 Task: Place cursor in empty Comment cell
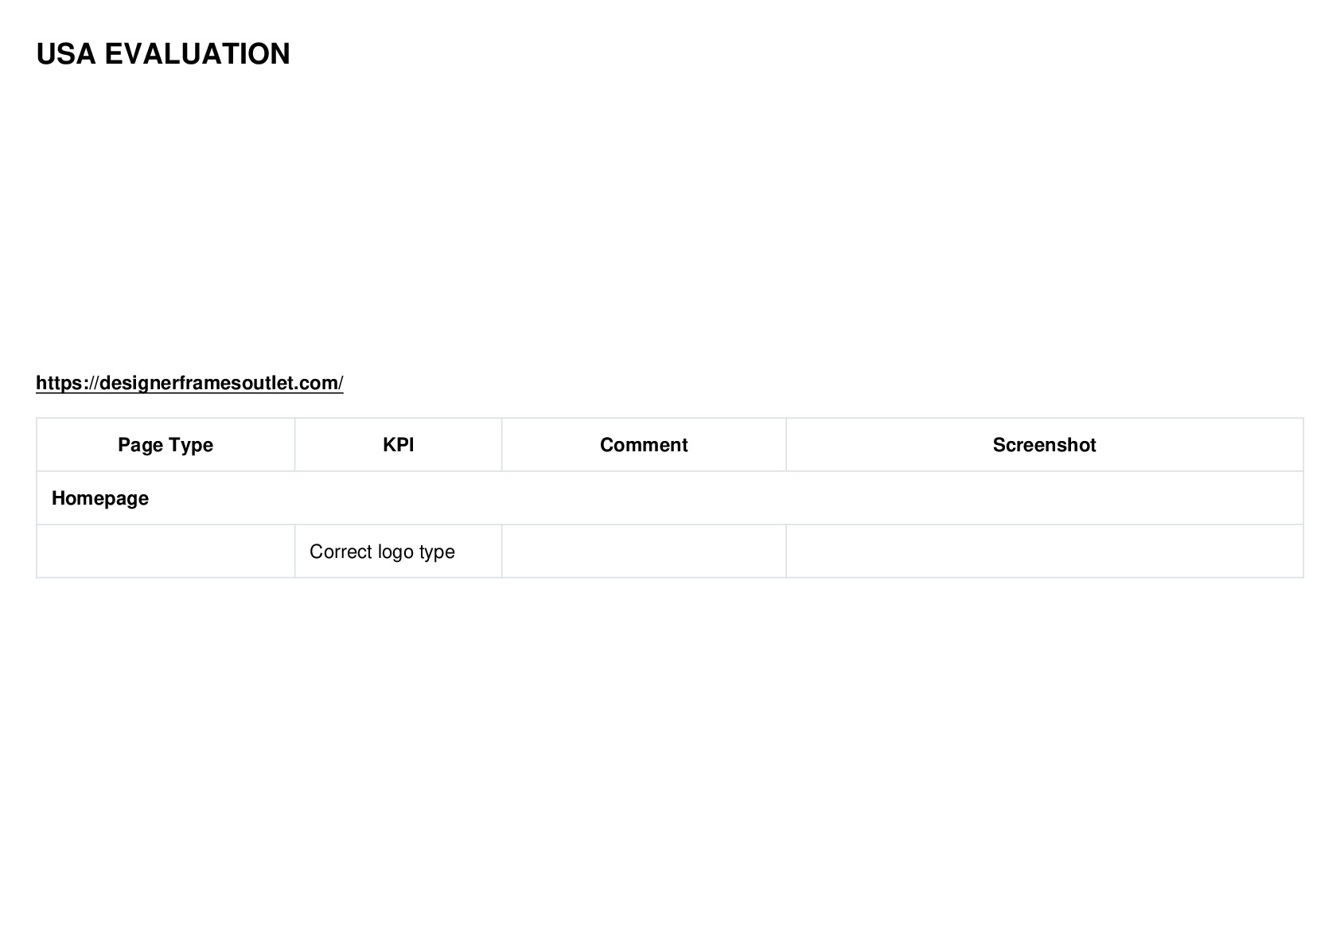[644, 552]
